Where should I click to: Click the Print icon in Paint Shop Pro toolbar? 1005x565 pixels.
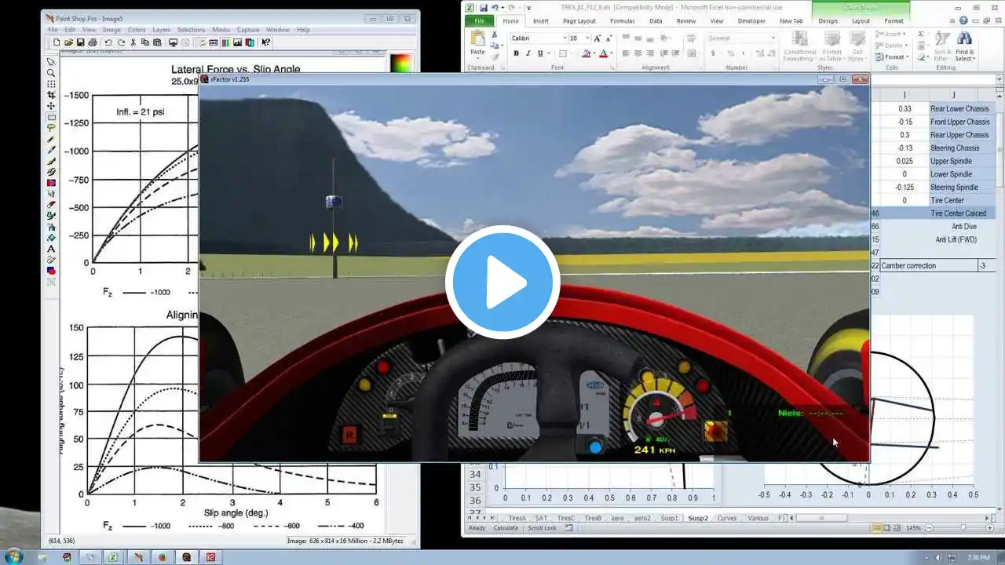point(93,42)
